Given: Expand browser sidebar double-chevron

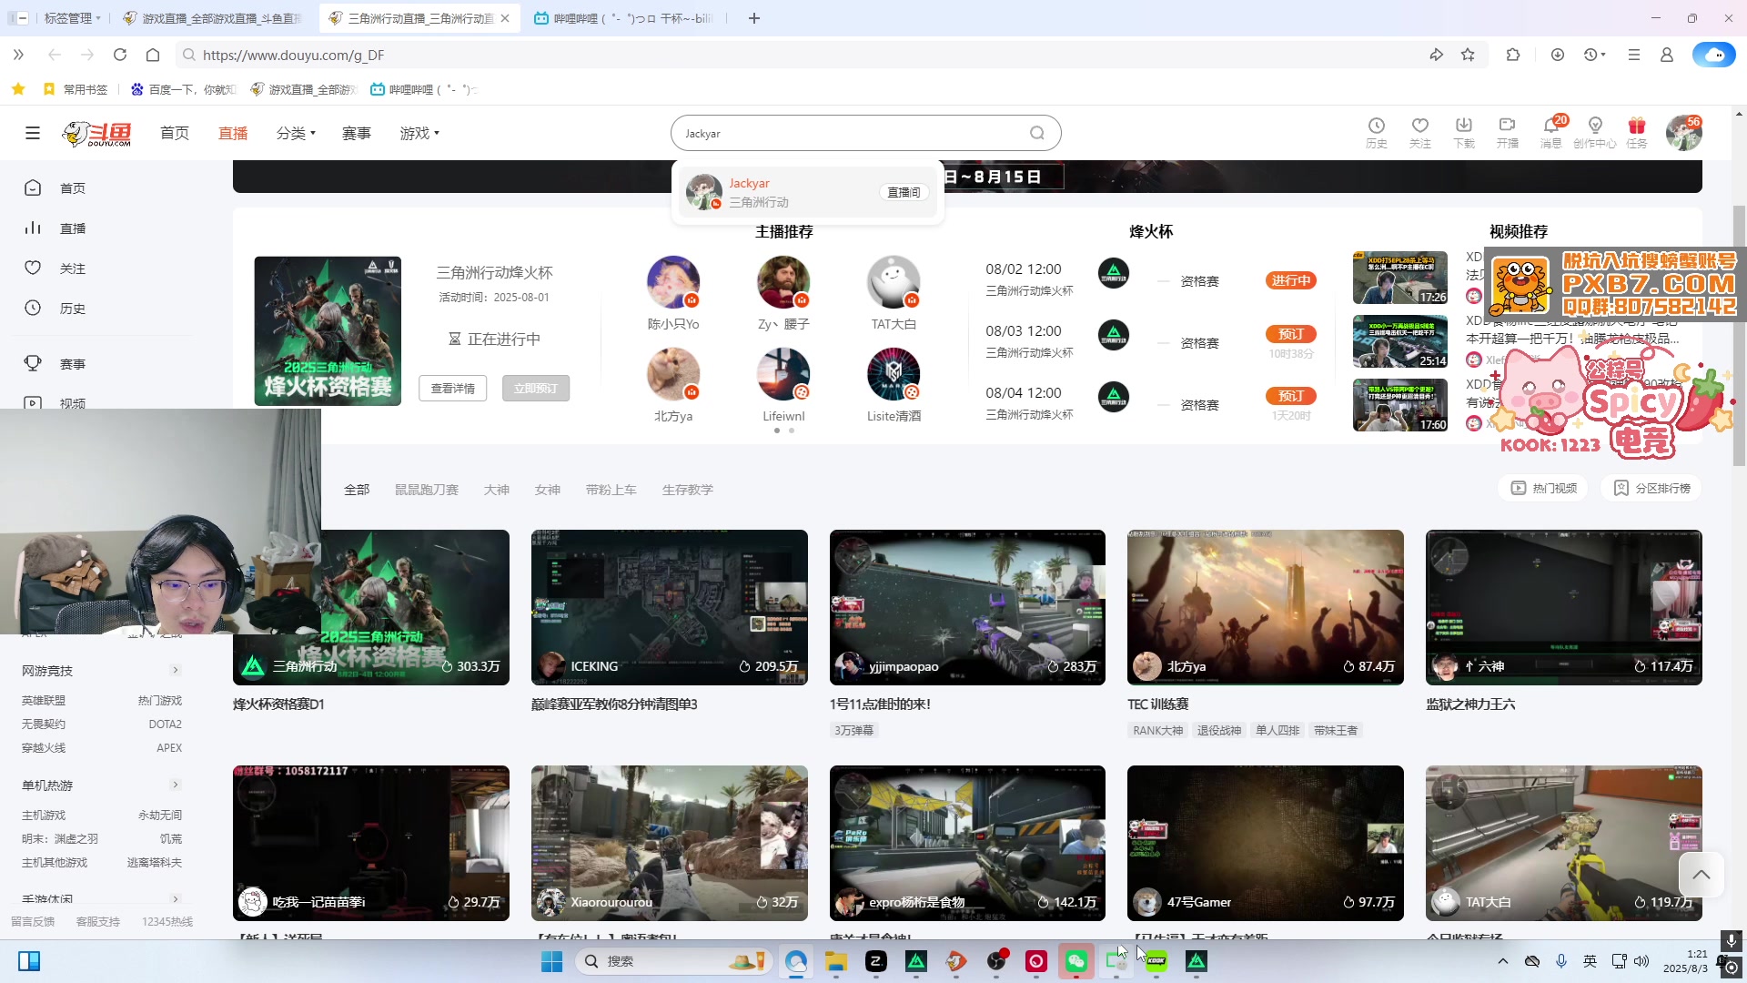Looking at the screenshot, I should pos(18,55).
